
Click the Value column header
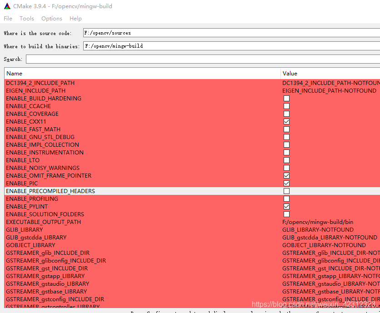(330, 74)
